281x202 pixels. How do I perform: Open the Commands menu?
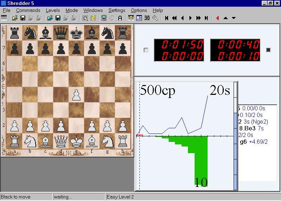click(x=28, y=10)
